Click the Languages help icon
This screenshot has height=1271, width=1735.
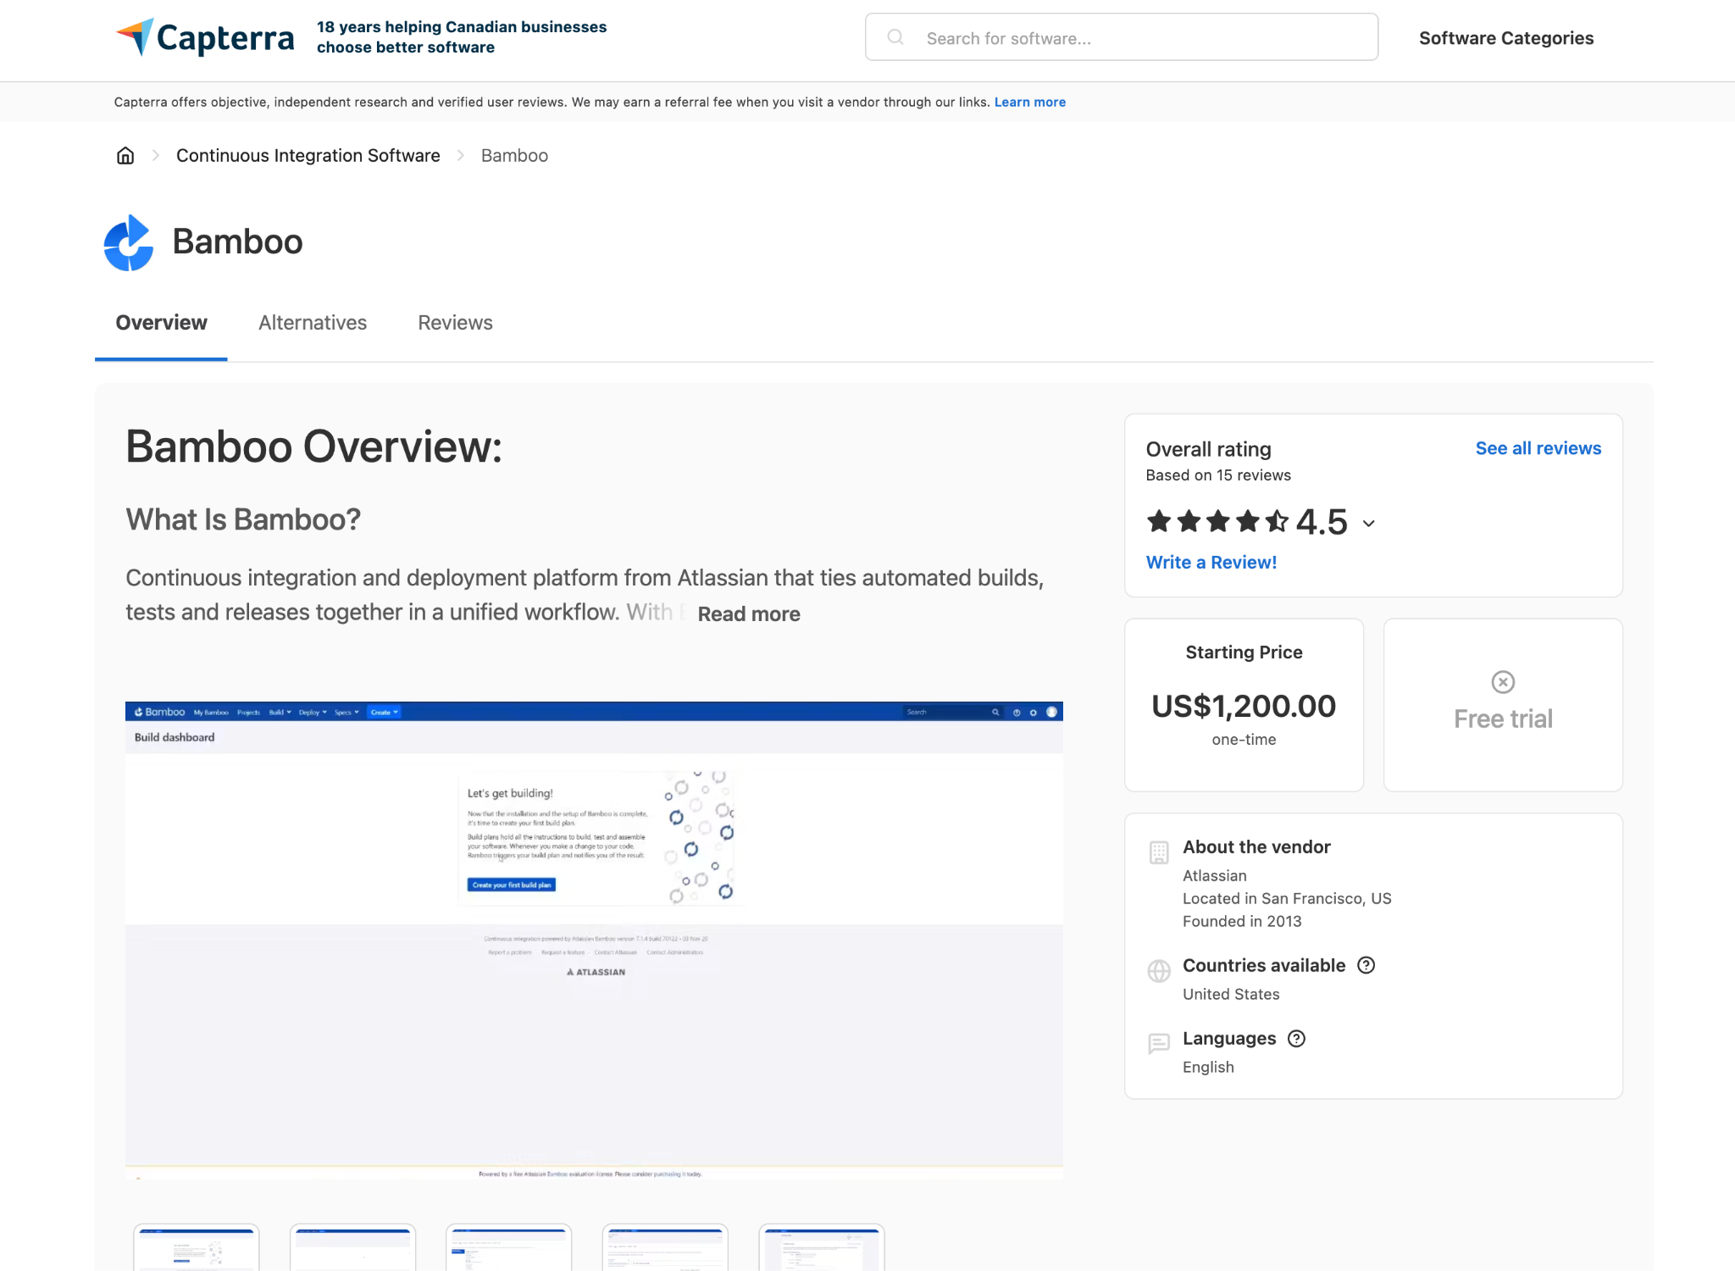pyautogui.click(x=1297, y=1038)
